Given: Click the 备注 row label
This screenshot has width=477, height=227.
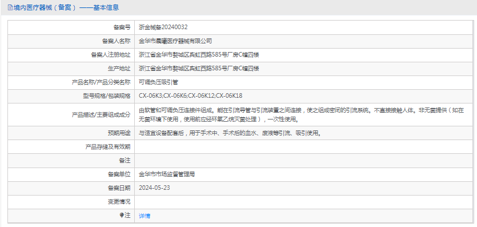Looking at the screenshot, I should point(125,161).
